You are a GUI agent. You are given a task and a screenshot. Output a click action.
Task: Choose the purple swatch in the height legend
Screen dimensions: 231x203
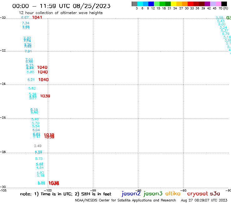pos(207,4)
